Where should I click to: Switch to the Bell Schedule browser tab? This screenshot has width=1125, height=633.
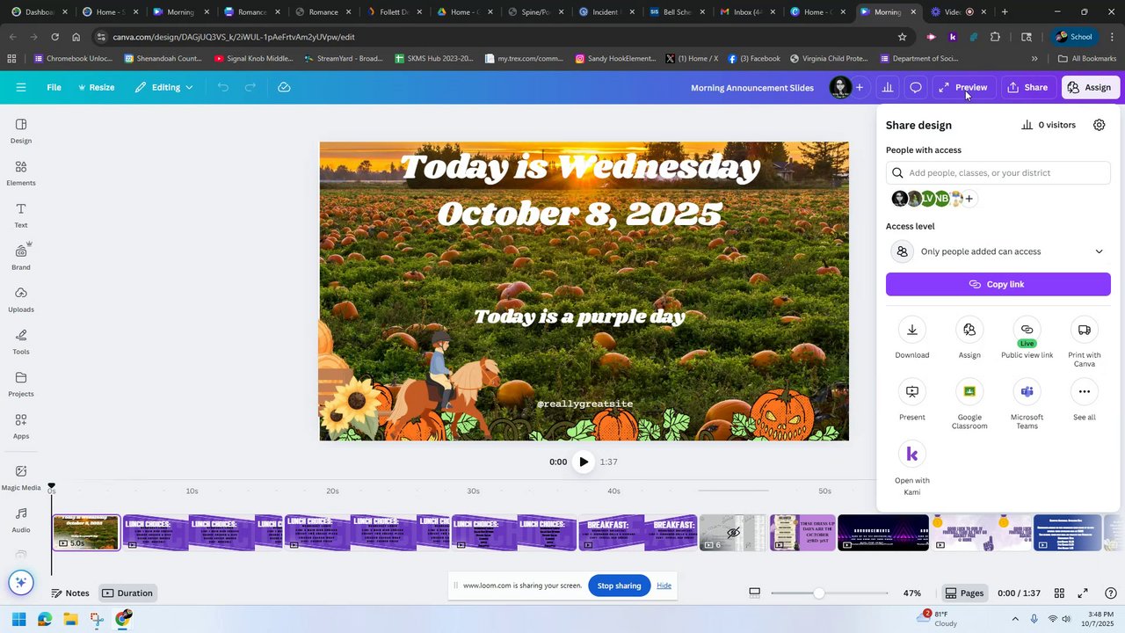tap(672, 12)
